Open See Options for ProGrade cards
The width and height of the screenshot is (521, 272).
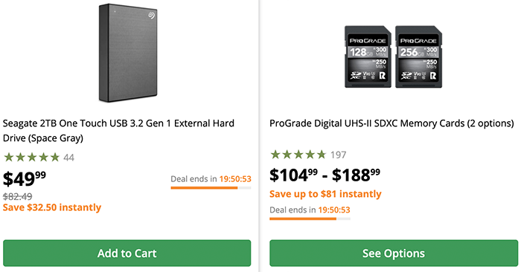[x=394, y=253]
